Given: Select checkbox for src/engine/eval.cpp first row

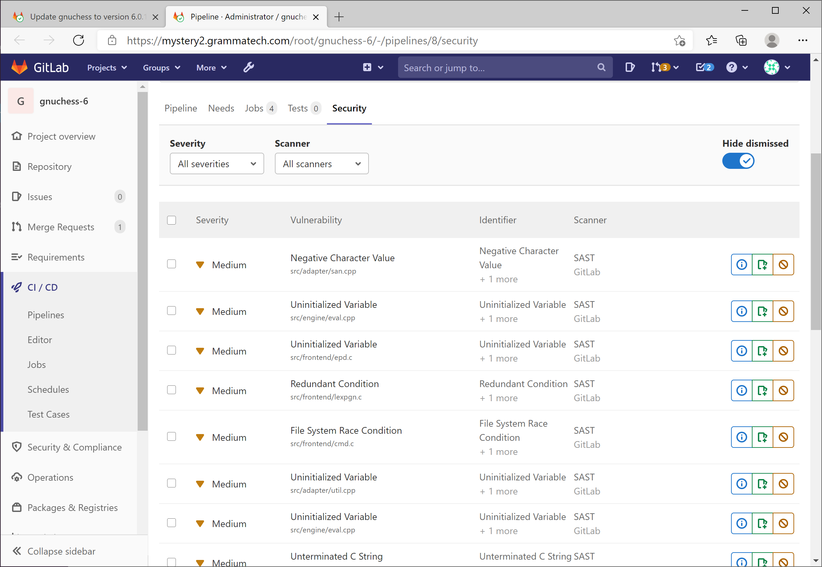Looking at the screenshot, I should point(172,311).
